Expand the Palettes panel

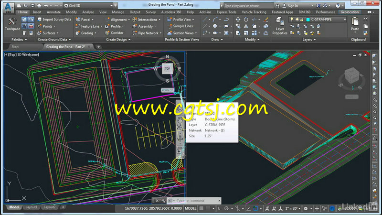click(x=19, y=39)
